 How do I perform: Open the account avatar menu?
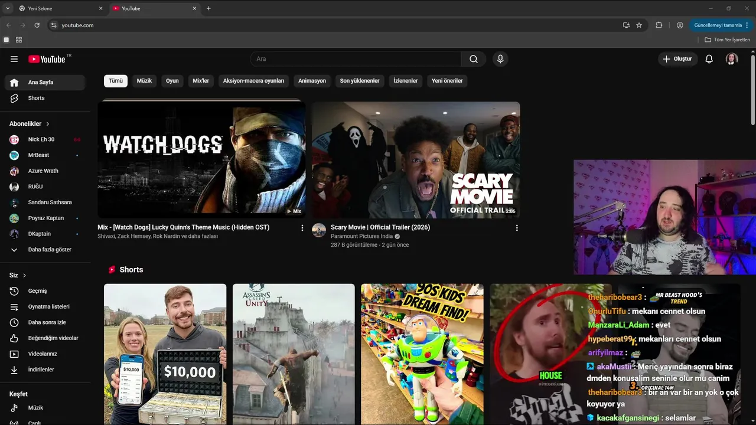point(732,59)
